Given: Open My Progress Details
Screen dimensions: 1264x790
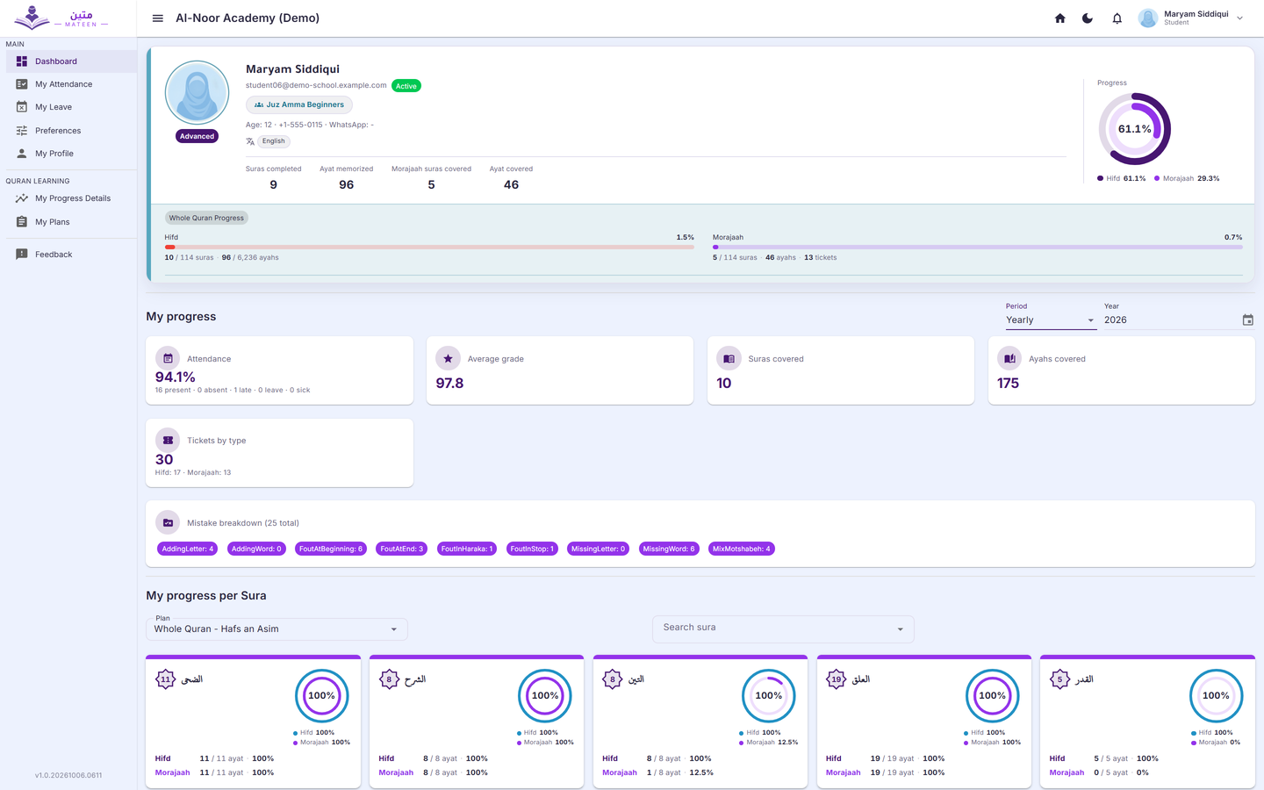Looking at the screenshot, I should 71,198.
